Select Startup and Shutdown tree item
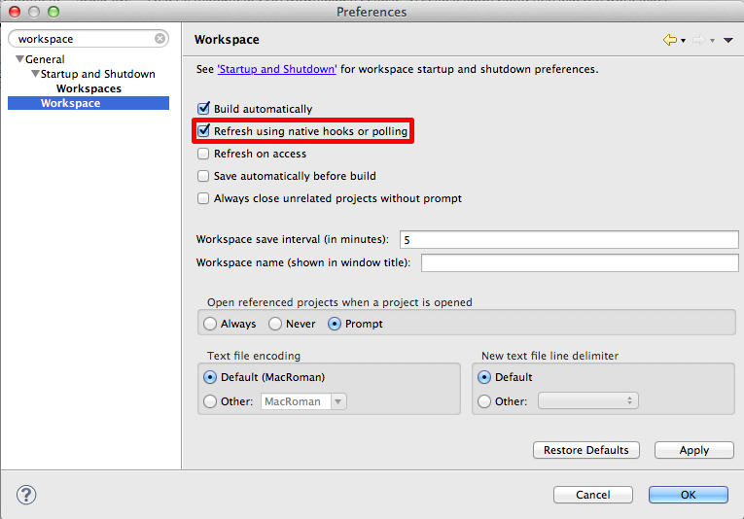This screenshot has width=744, height=519. point(98,74)
